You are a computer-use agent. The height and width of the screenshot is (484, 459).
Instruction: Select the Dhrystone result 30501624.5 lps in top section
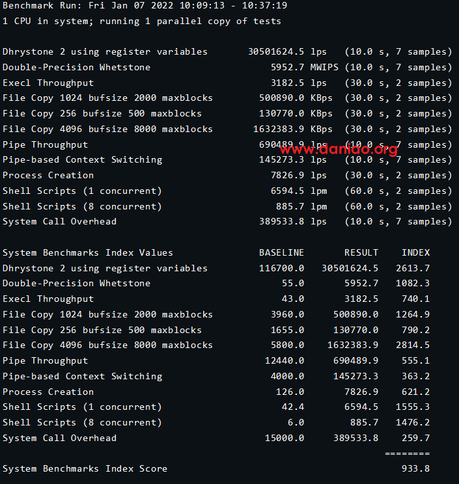click(x=287, y=52)
